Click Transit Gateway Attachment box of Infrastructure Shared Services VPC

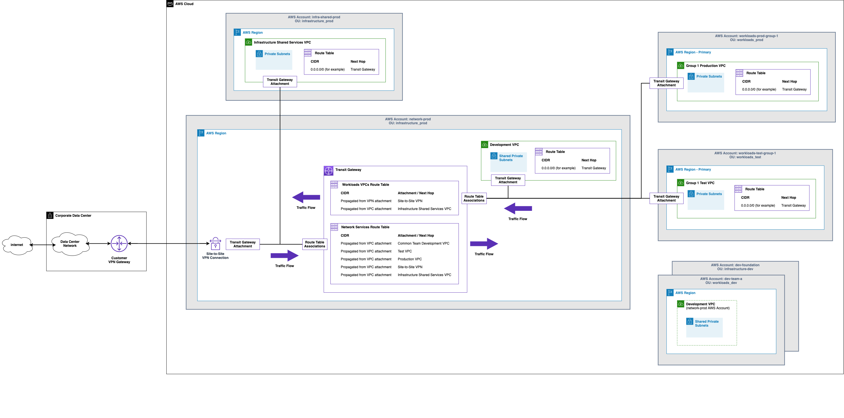(x=280, y=82)
